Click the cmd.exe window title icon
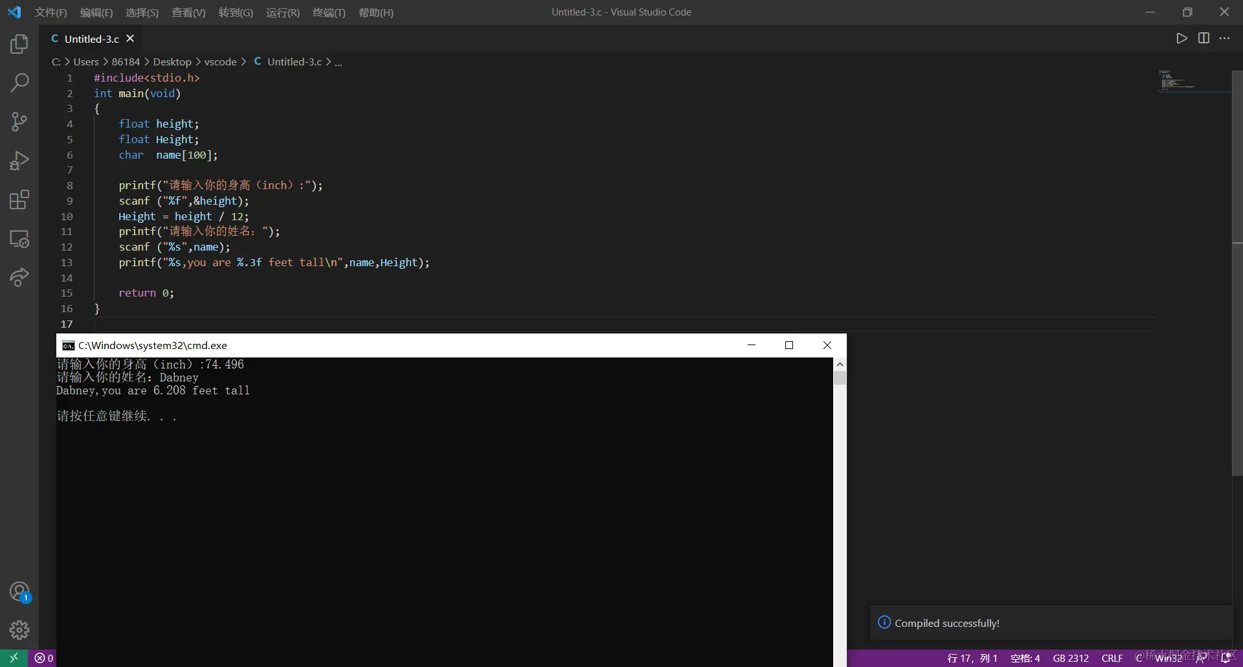Viewport: 1243px width, 667px height. pos(68,345)
